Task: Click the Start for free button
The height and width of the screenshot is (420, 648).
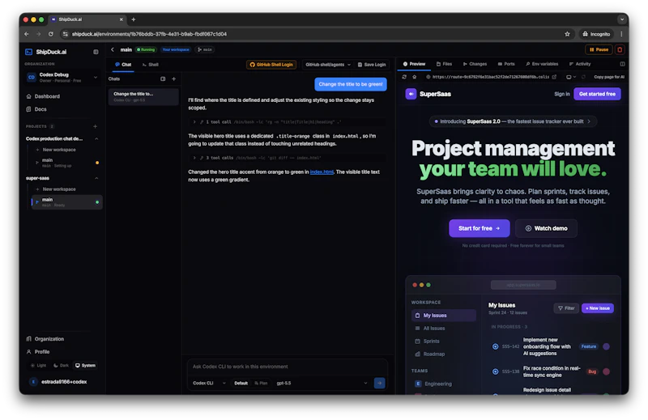Action: (480, 228)
